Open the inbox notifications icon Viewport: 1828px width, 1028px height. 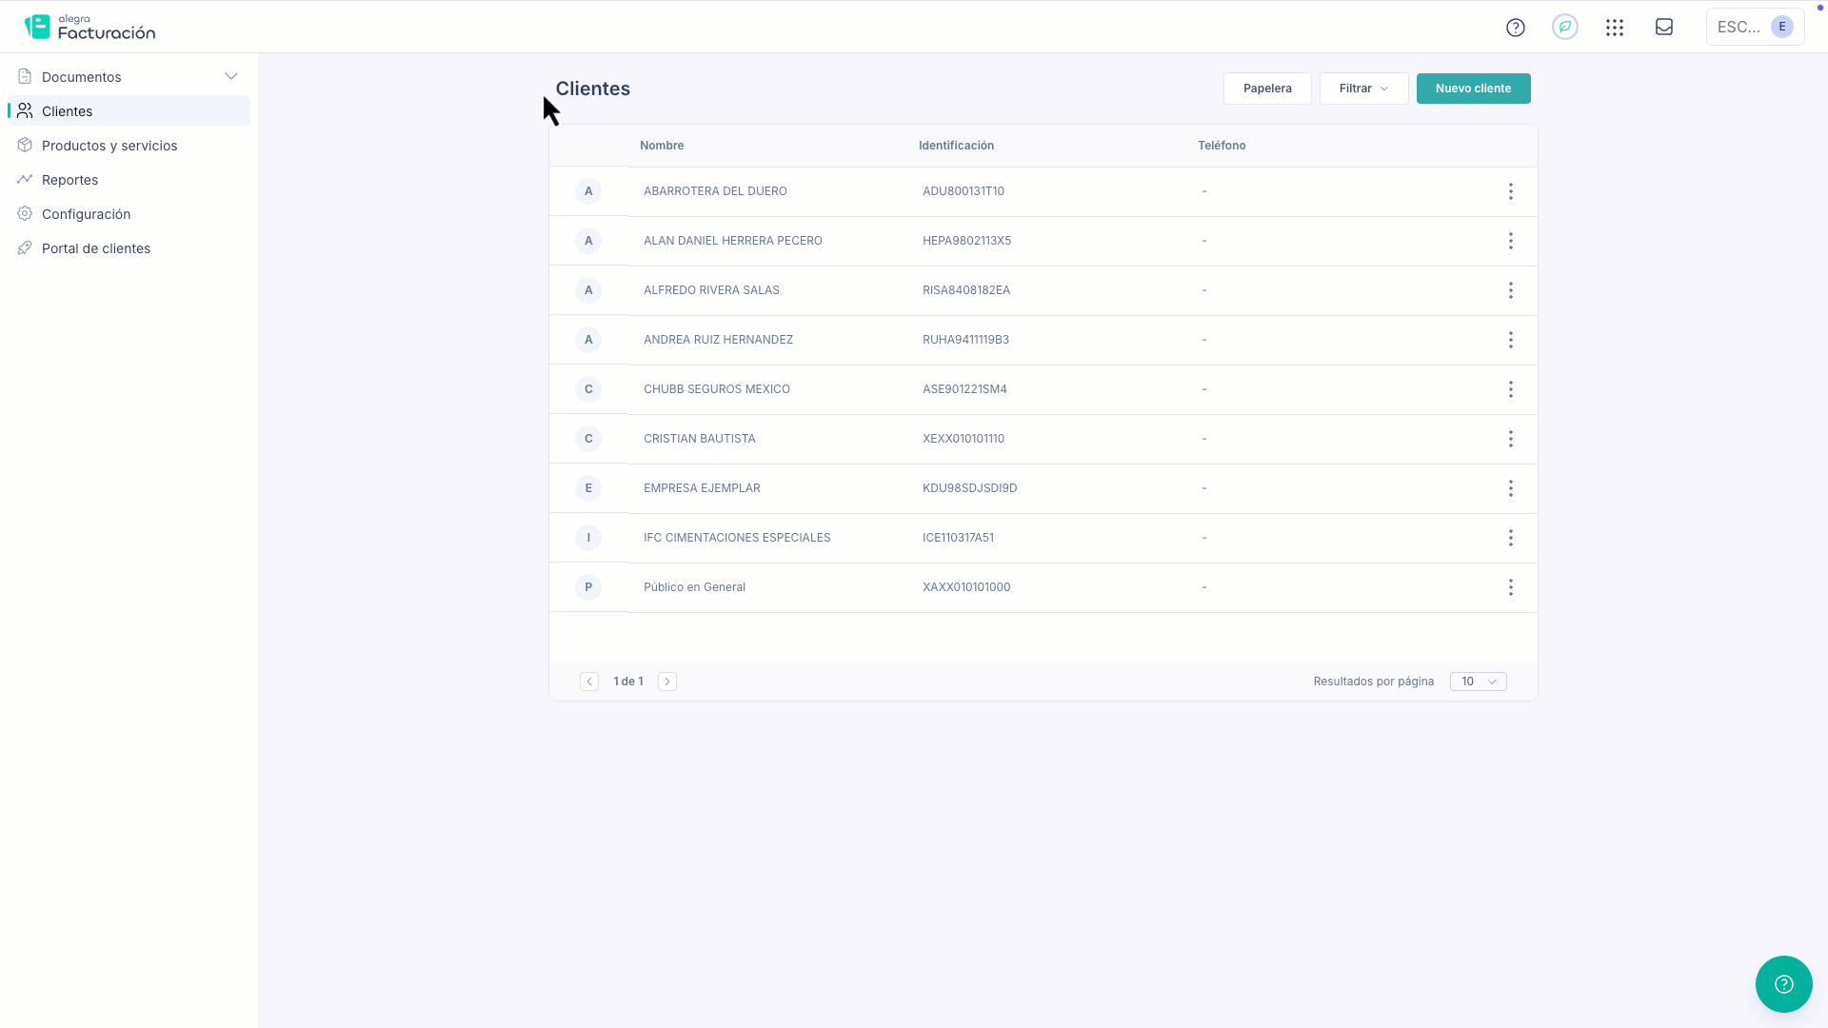[1663, 28]
